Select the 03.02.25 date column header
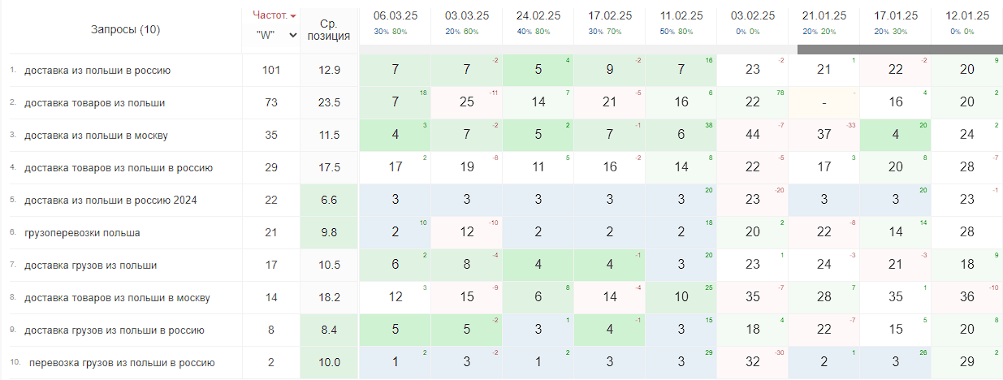The width and height of the screenshot is (1003, 380). 753,15
